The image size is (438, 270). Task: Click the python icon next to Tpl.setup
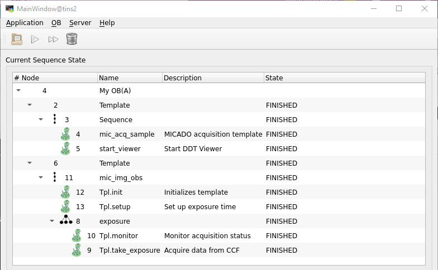66,206
